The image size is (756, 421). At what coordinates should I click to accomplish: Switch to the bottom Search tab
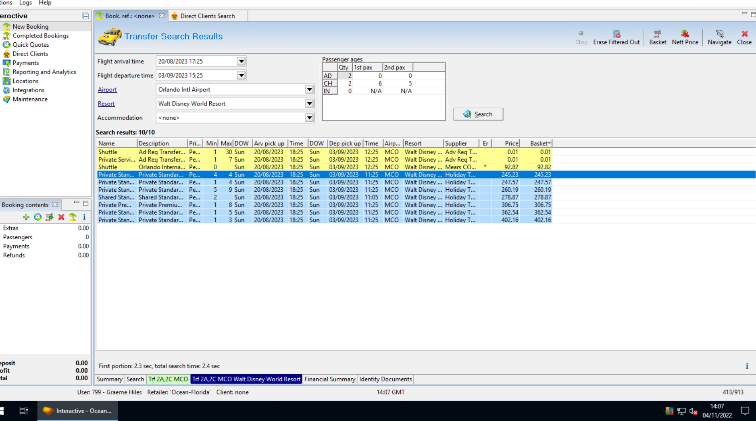click(135, 379)
